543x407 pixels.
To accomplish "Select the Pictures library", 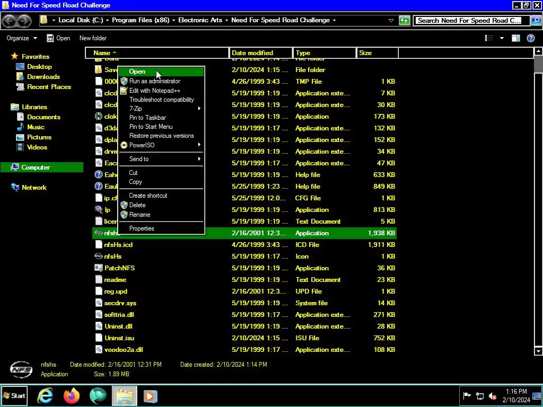I will 39,137.
